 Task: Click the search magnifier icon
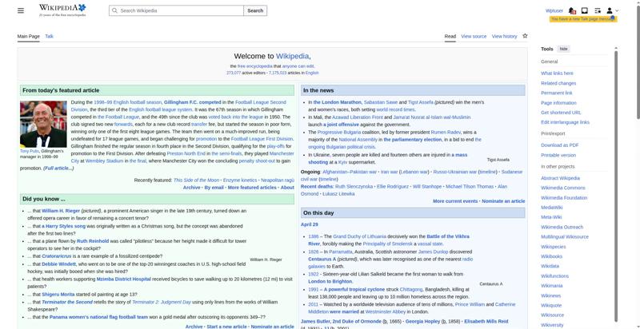(114, 10)
